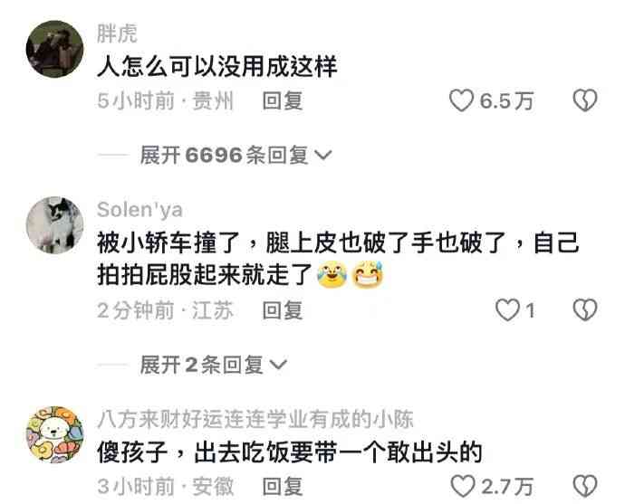Open username Solen'ya profile link
Image resolution: width=625 pixels, height=504 pixels.
(x=139, y=210)
